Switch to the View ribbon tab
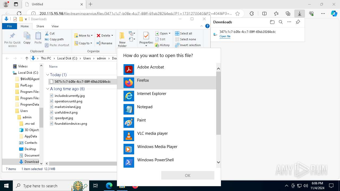This screenshot has height=191, width=340. tap(55, 26)
